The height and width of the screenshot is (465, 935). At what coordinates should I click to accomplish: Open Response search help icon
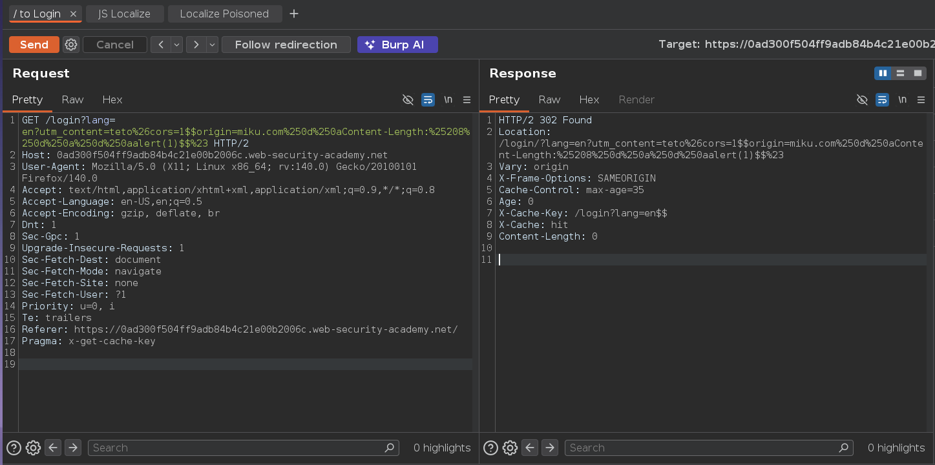pyautogui.click(x=490, y=448)
